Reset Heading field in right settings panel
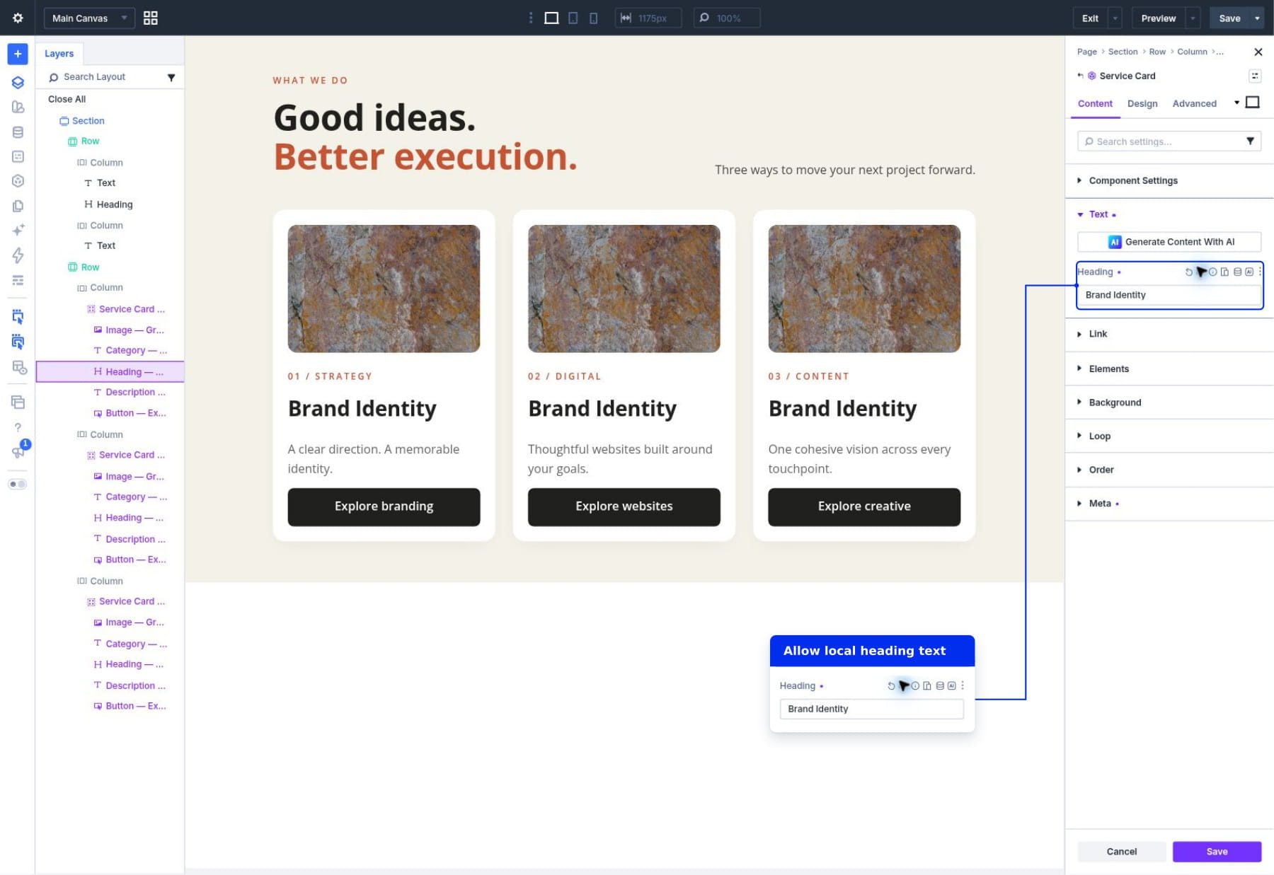The width and height of the screenshot is (1274, 875). point(1188,272)
